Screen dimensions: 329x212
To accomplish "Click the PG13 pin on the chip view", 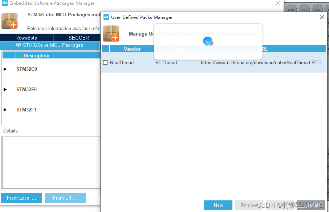I will (x=291, y=10).
